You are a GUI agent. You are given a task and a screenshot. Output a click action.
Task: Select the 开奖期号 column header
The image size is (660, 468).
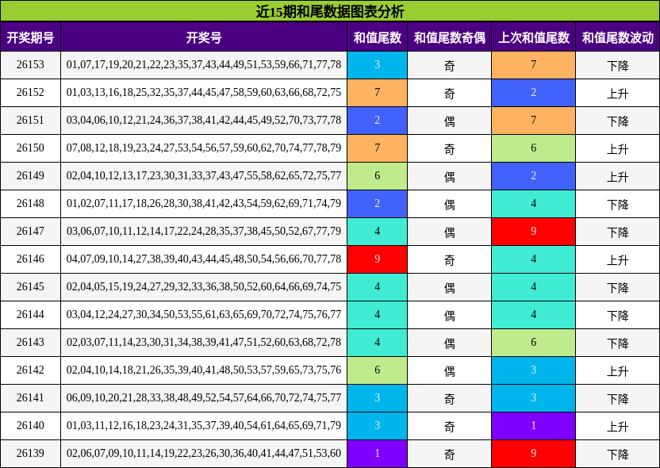coord(30,37)
